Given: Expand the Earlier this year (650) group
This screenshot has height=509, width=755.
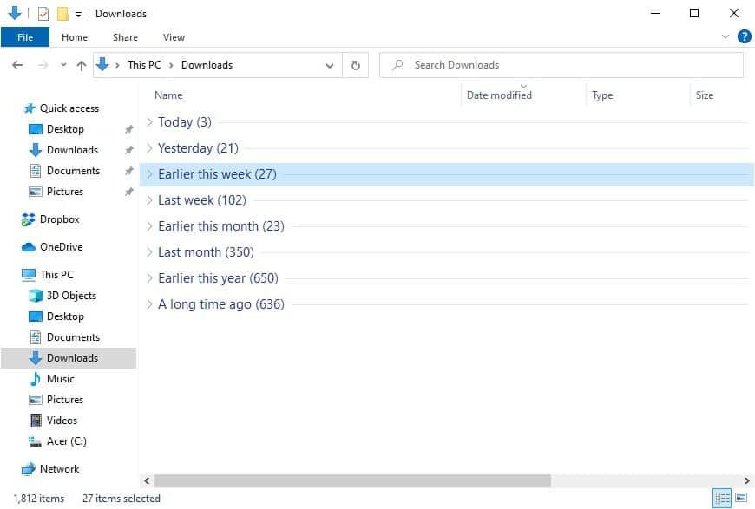Looking at the screenshot, I should (x=149, y=278).
